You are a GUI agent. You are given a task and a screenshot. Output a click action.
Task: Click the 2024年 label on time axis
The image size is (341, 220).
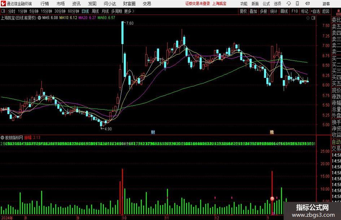tap(7, 218)
